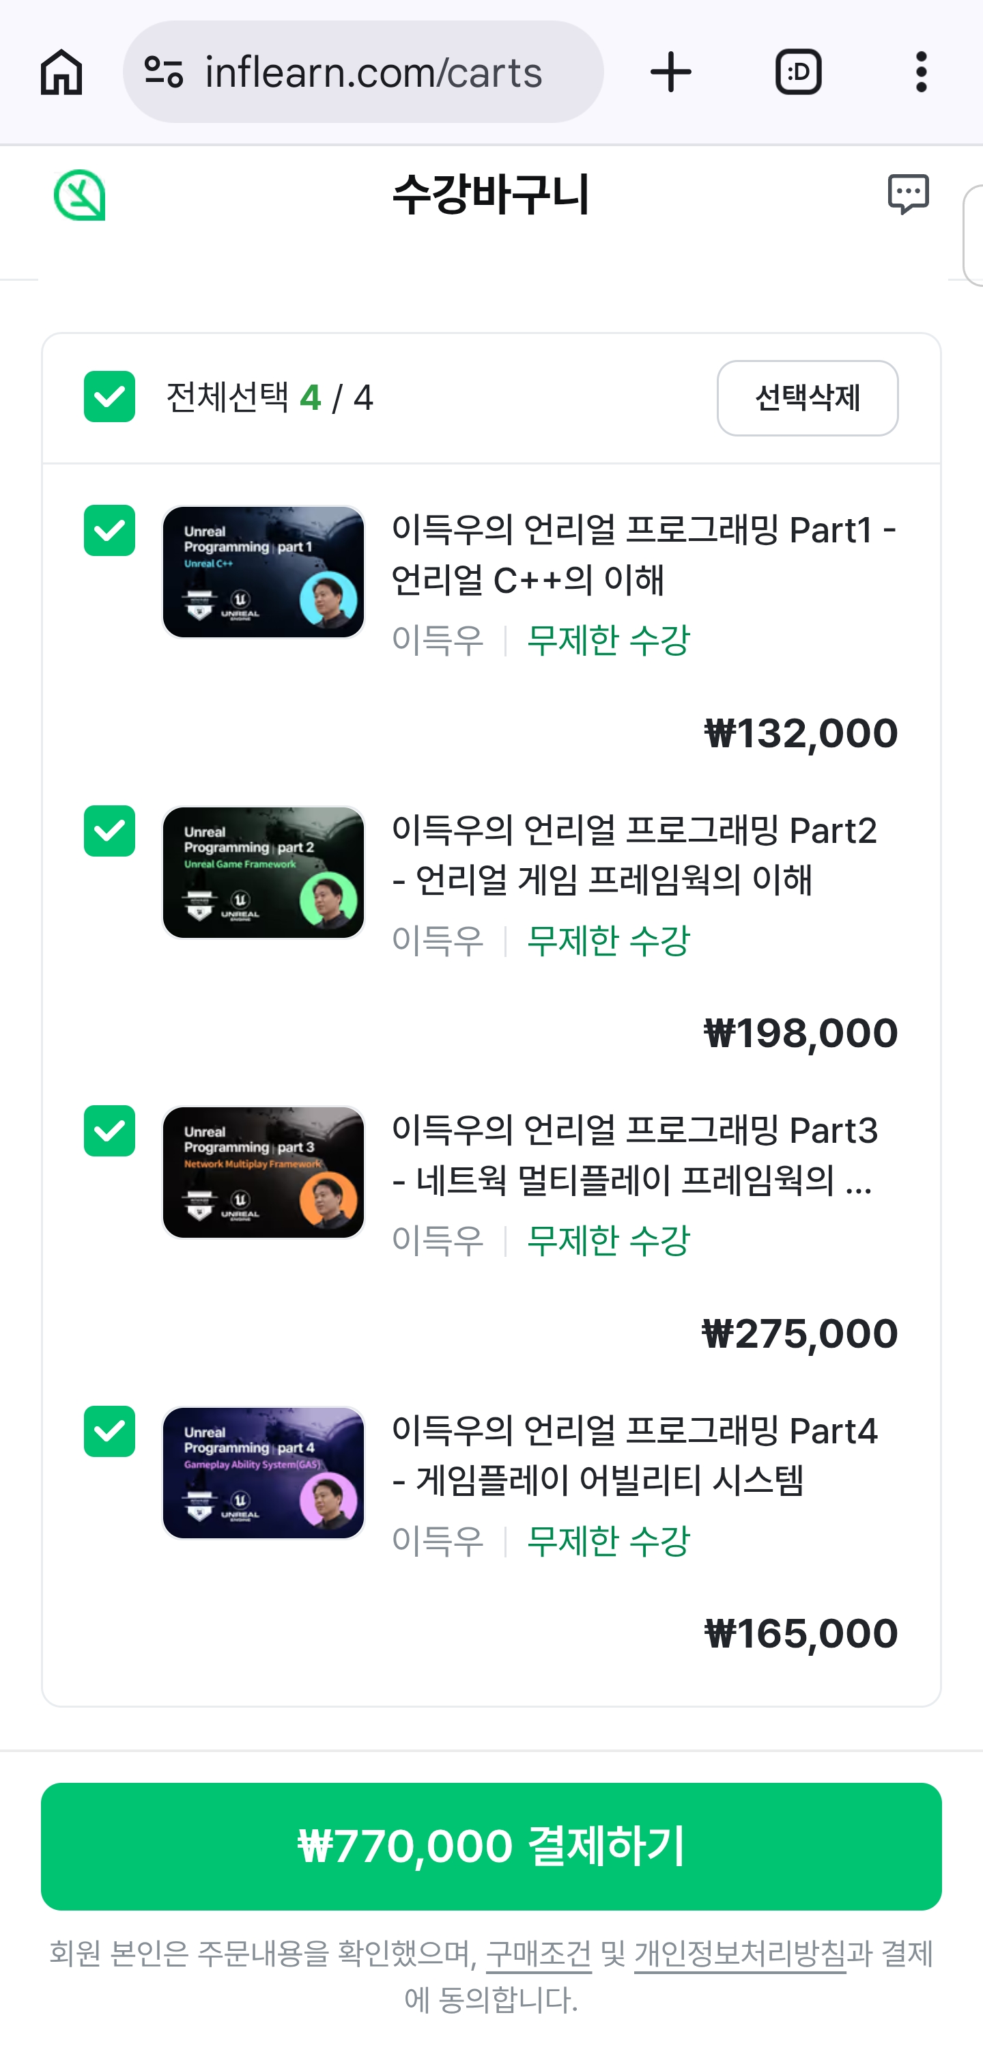Viewport: 983px width, 2054px height.
Task: Open a new browser tab
Action: tap(671, 72)
